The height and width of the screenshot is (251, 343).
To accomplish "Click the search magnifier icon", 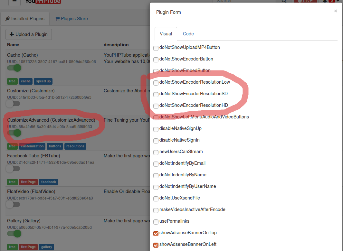I will 284,2.
